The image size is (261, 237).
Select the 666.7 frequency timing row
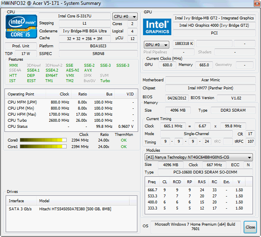coord(199,190)
